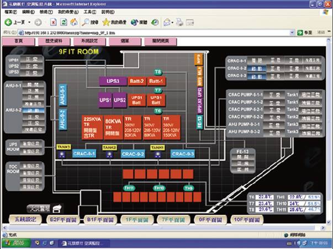The width and height of the screenshot is (333, 249).
Task: Open Favorites star in IE toolbar
Action: click(x=109, y=22)
